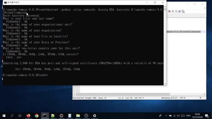Image resolution: width=212 pixels, height=119 pixels.
Task: Click 'for: CN=hk, OU=hk' line
Action: pyautogui.click(x=48, y=69)
